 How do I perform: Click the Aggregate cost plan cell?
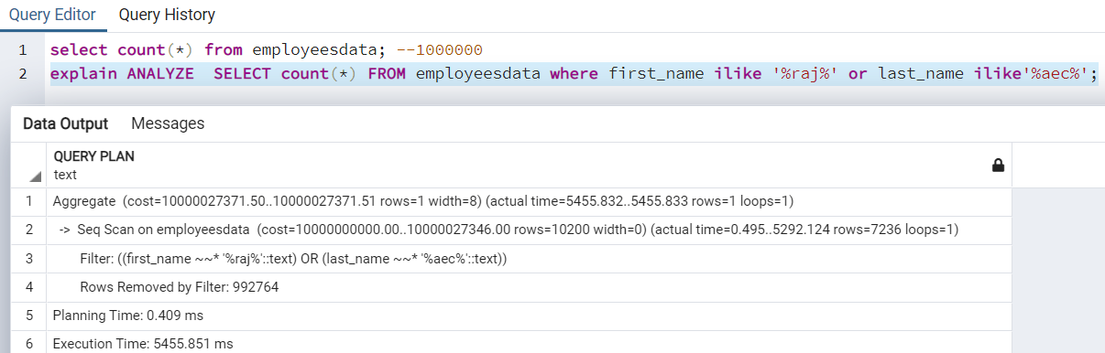click(x=530, y=200)
